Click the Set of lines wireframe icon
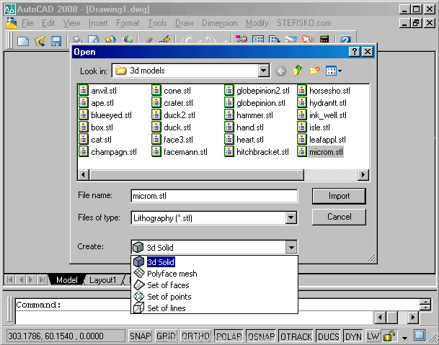This screenshot has height=345, width=439. tap(139, 308)
